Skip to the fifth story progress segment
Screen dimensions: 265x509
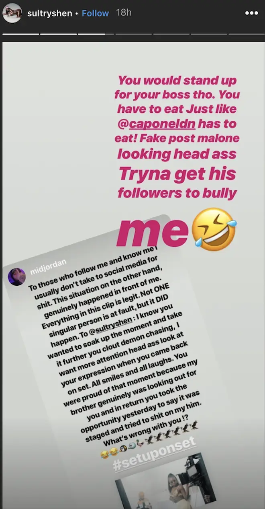171,34
